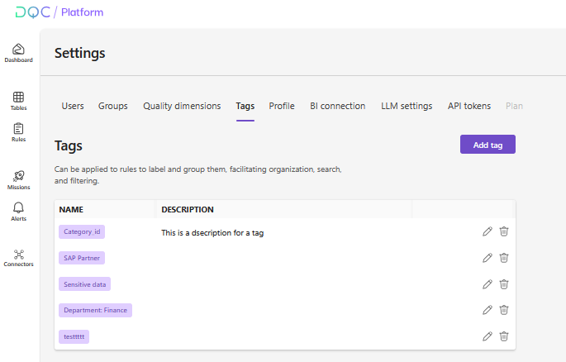Click the SAP Partner tag label
Screen dimensions: 566x362
click(x=82, y=258)
